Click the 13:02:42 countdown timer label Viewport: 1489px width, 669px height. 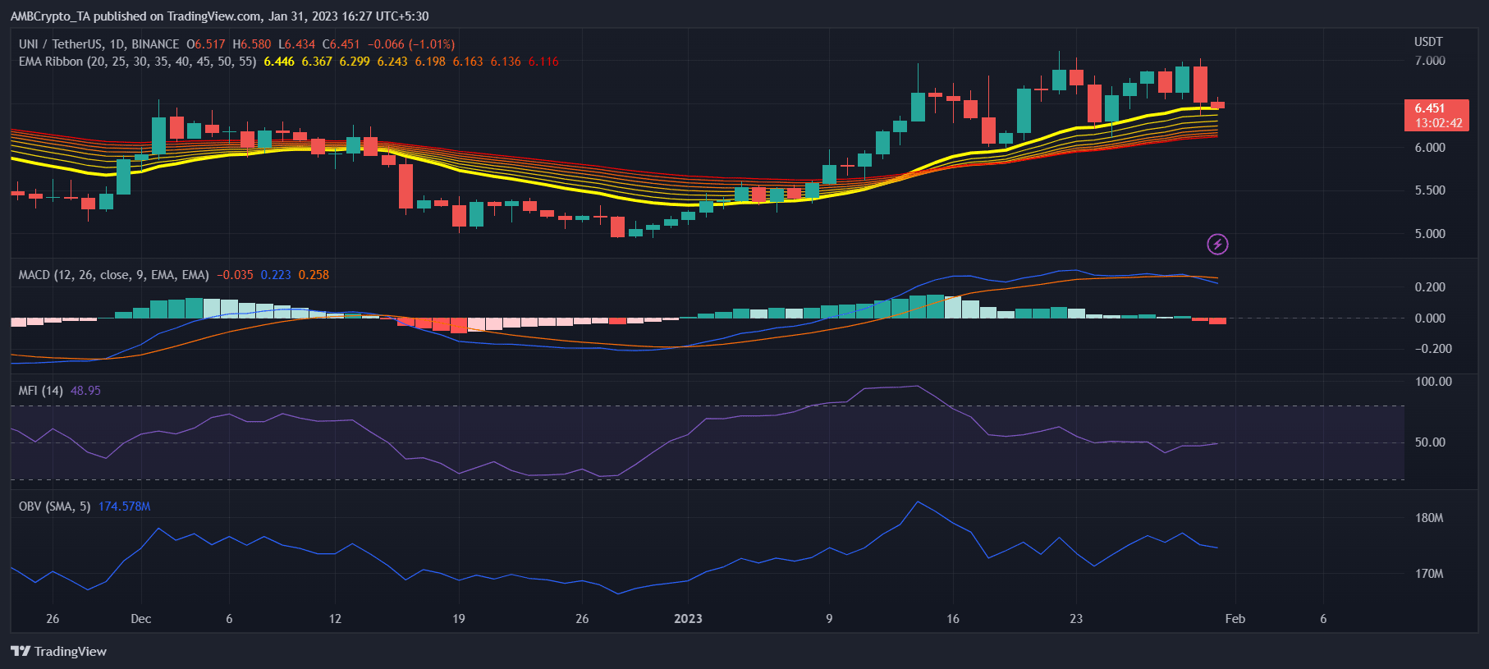point(1438,123)
